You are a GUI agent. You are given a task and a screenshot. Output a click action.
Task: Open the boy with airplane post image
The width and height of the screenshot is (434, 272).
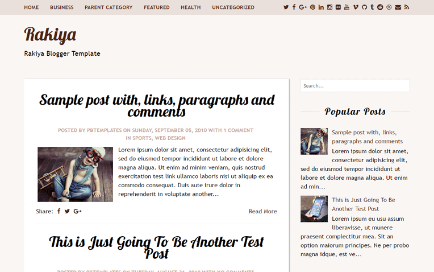76,174
